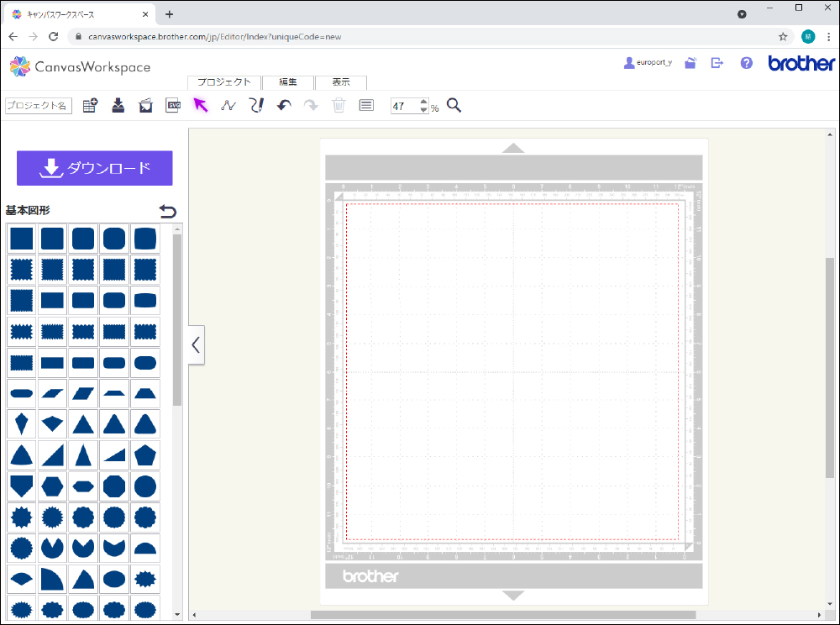Select the purple arrow selection tool
The height and width of the screenshot is (625, 840).
point(201,106)
